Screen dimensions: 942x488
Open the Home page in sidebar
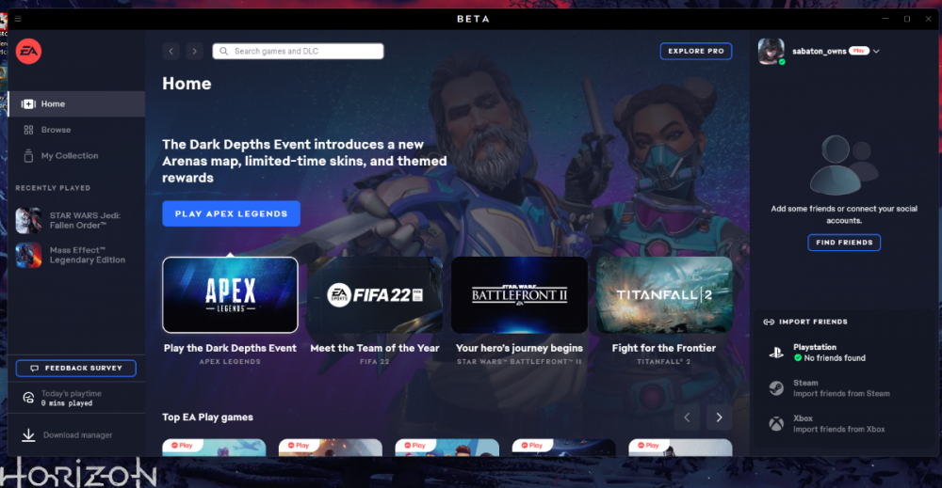76,104
